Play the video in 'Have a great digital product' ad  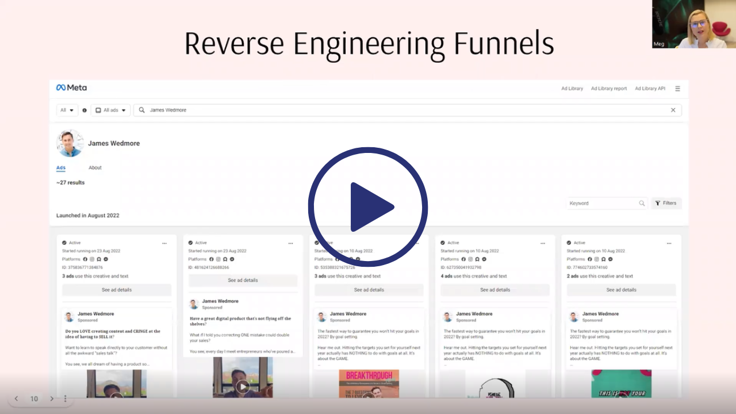tap(243, 386)
